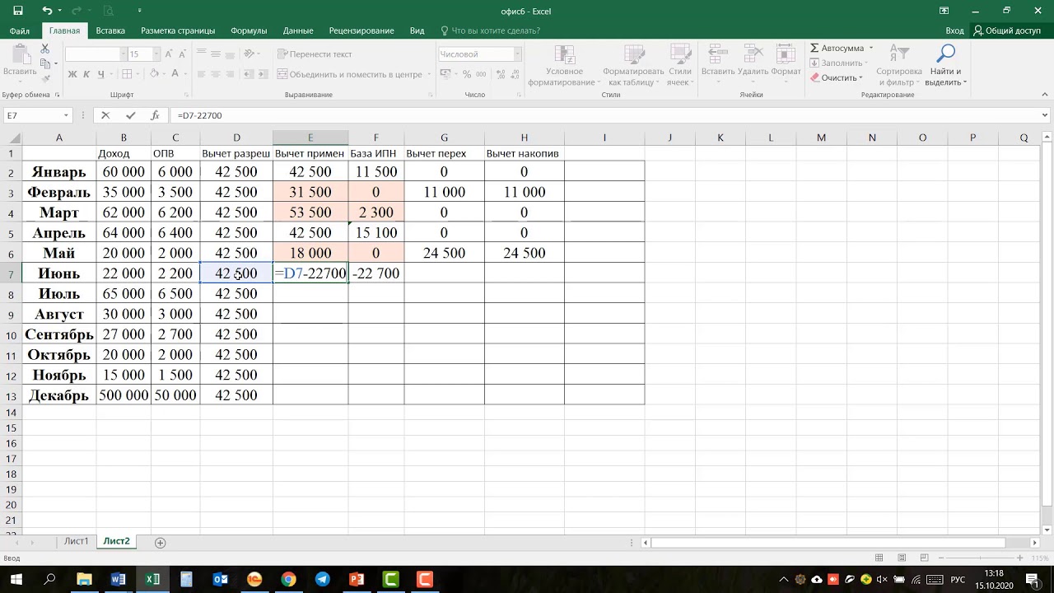Open the File (Файл) tab
The width and height of the screenshot is (1054, 593).
(x=20, y=30)
